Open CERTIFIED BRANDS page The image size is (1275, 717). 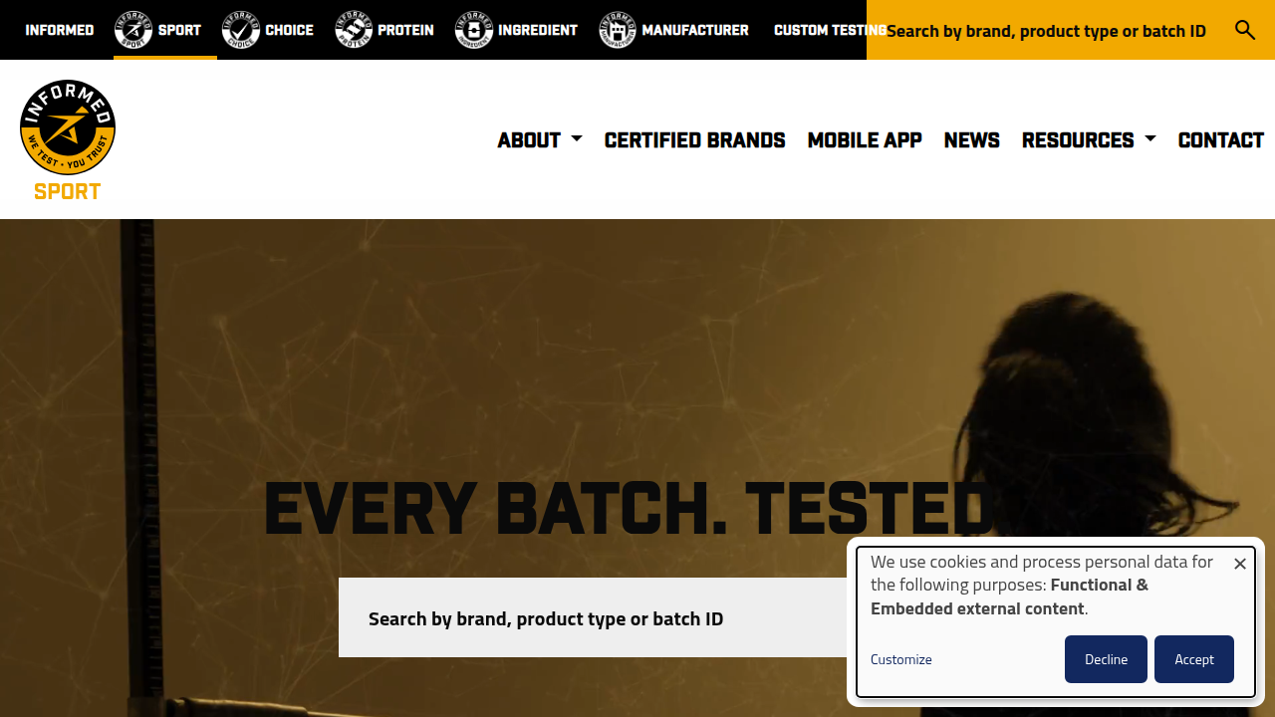click(695, 140)
